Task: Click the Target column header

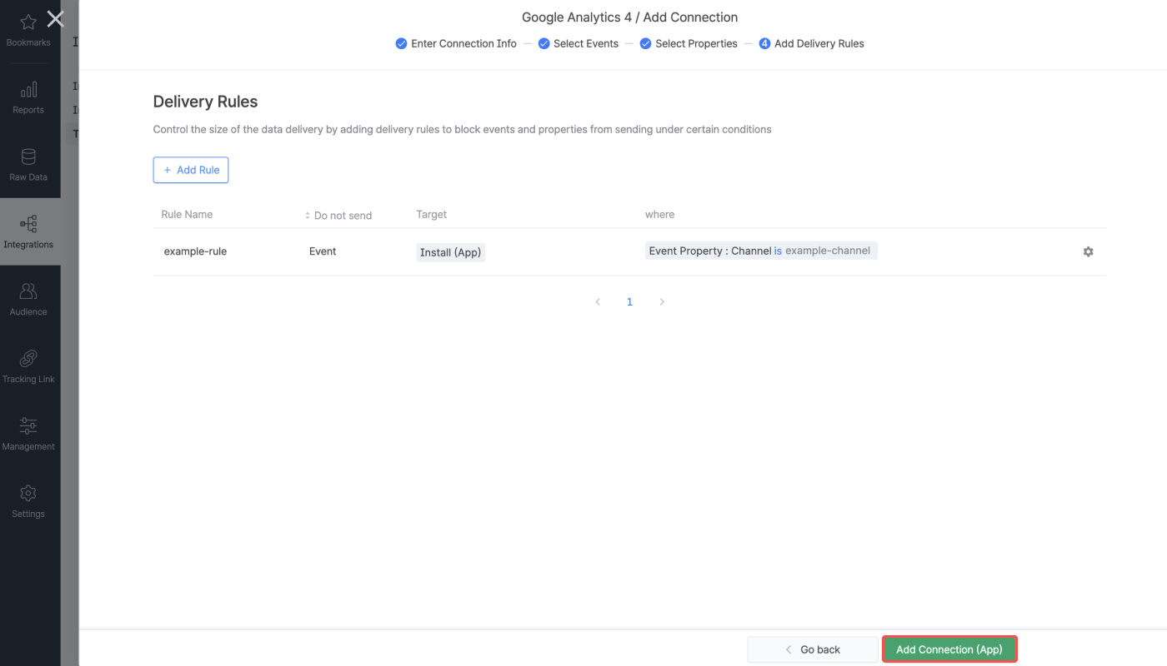Action: (432, 214)
